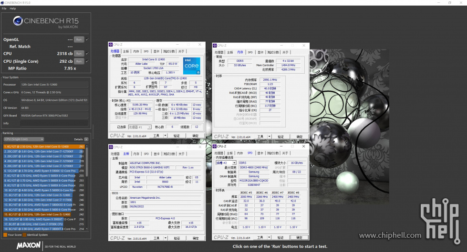Select ranking row 12 Core i7-11700K
Screen dimensions: 467x252
pos(44,200)
